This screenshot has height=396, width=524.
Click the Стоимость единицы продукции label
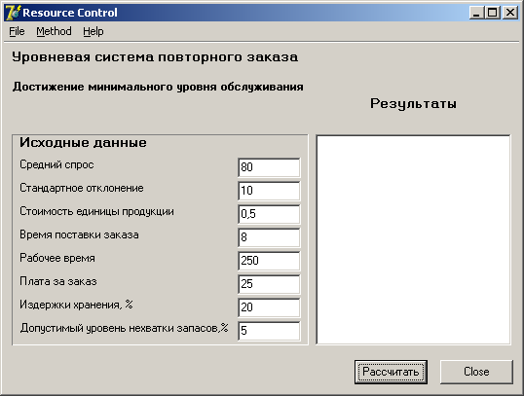click(96, 212)
